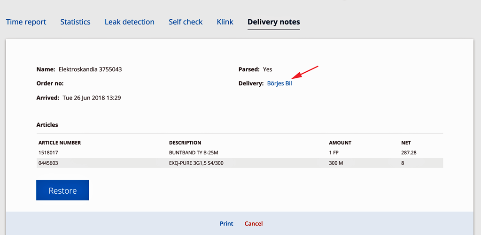
Task: Open the Börjes Bil delivery link
Action: pos(279,83)
